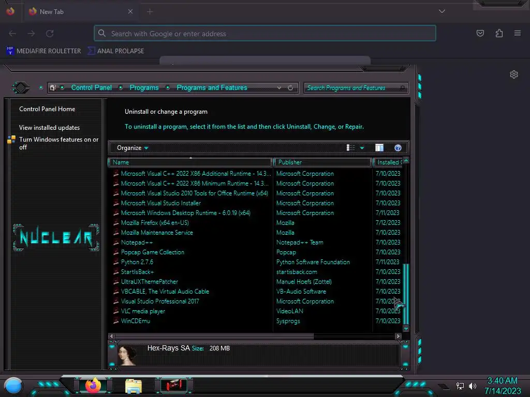This screenshot has width=530, height=397.
Task: Click the Firefox Pocket save icon
Action: [480, 33]
